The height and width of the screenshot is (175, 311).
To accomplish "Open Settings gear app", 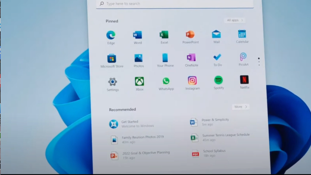I will point(113,84).
